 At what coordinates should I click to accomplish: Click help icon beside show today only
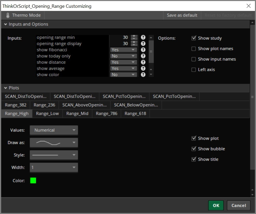[x=143, y=56]
